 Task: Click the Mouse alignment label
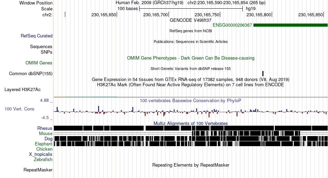(x=46, y=134)
